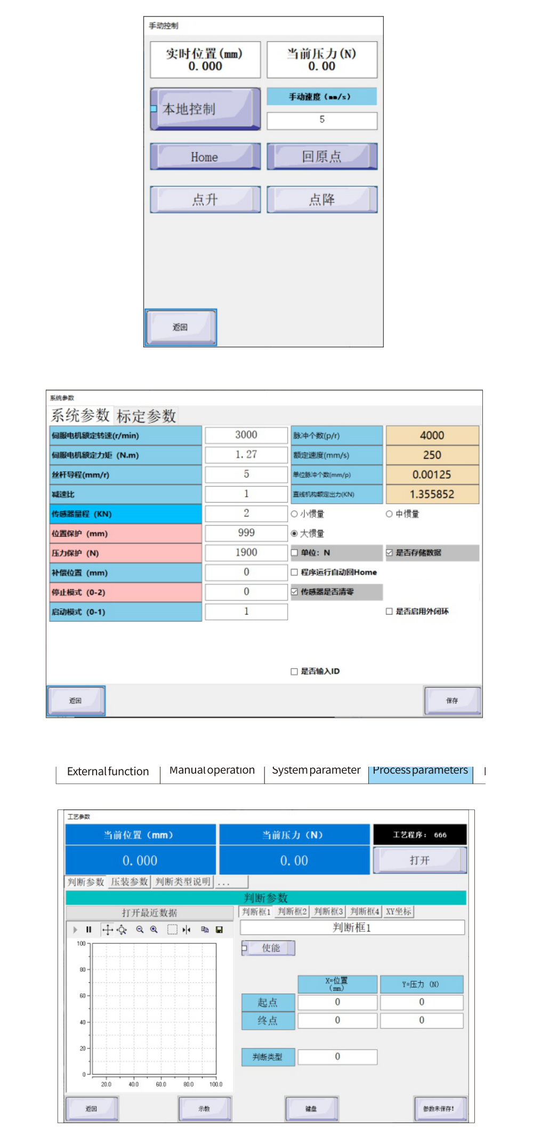Select the 判断框3 tab
Image resolution: width=533 pixels, height=1145 pixels.
[x=329, y=912]
